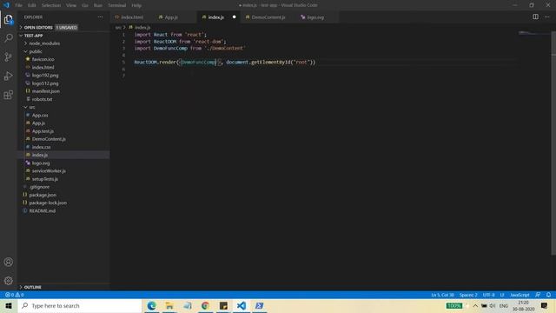The width and height of the screenshot is (556, 313).
Task: Open the Help menu
Action: [136, 5]
